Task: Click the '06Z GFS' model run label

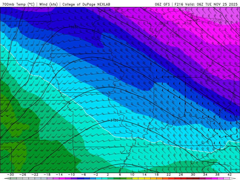Action: 162,4
